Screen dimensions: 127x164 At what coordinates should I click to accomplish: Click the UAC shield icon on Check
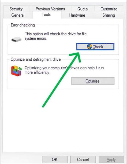[89, 47]
